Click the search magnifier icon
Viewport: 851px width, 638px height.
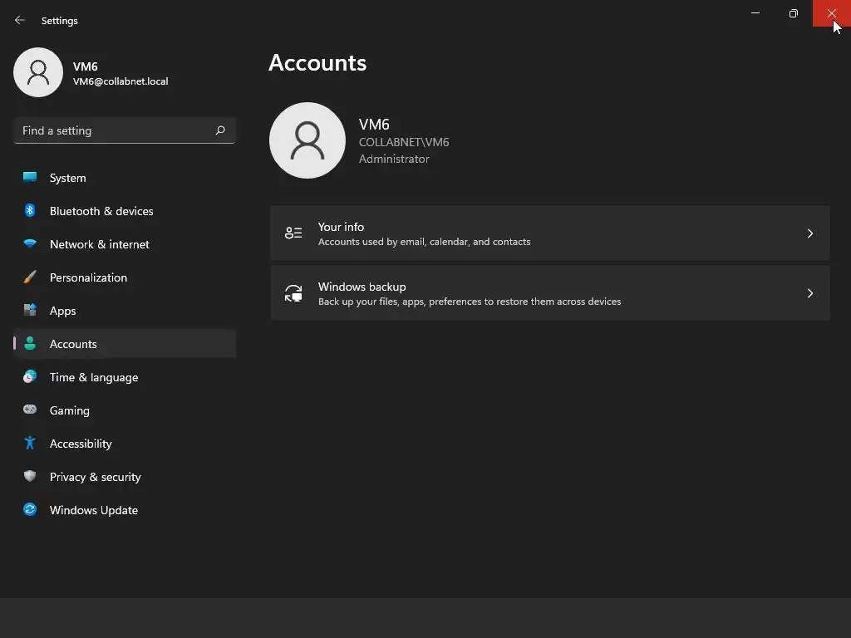219,130
